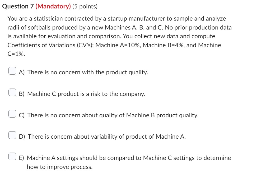Click the option B answer text
This screenshot has width=261, height=175.
tap(82, 94)
